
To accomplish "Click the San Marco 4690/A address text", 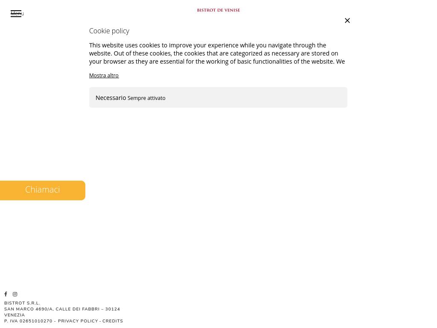I will click(x=28, y=309).
